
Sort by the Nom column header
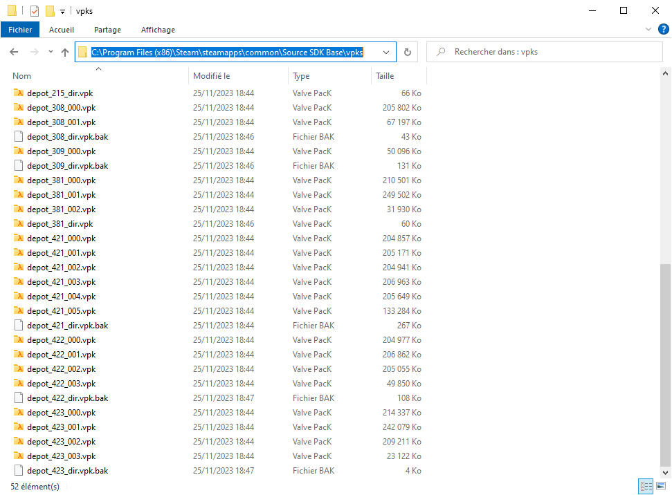point(99,76)
